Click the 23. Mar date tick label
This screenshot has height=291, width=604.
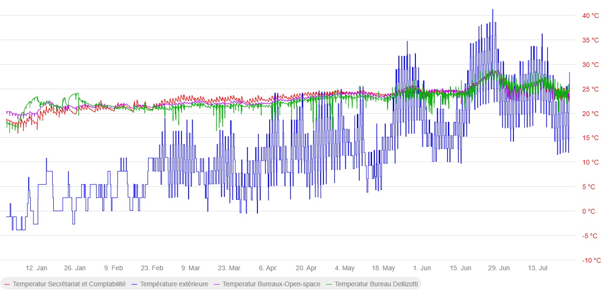point(229,268)
